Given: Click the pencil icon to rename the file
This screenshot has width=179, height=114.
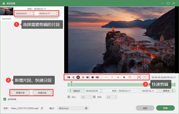Looking at the screenshot, I should (x=42, y=108).
